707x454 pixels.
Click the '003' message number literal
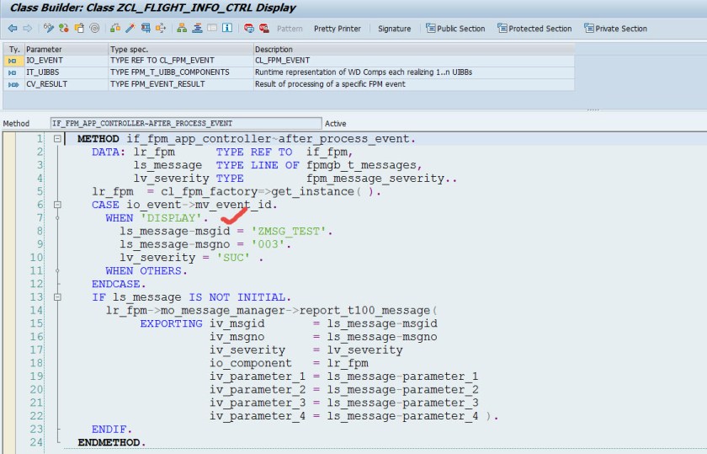[x=268, y=244]
